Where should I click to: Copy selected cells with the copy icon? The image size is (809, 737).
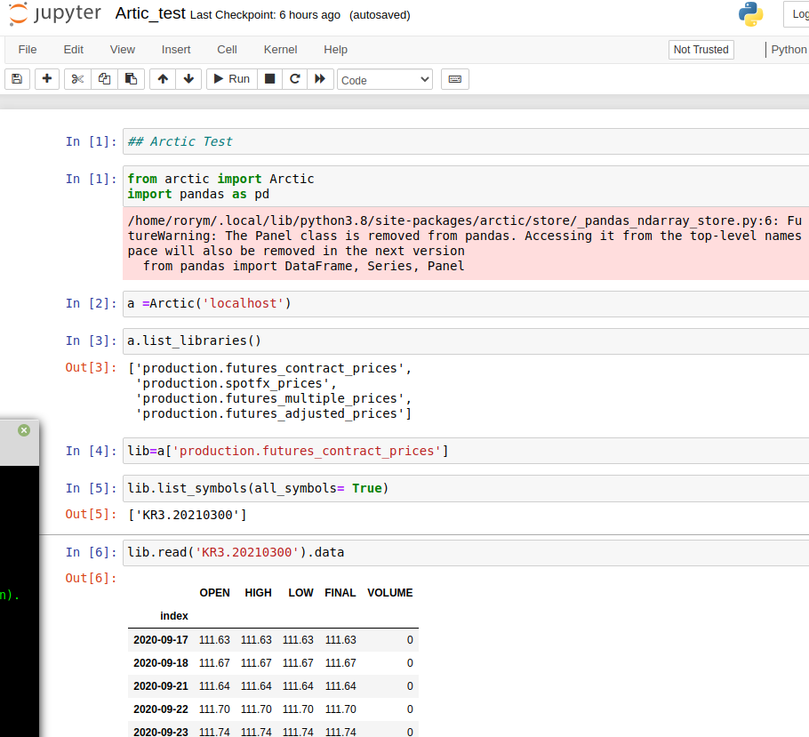click(103, 79)
